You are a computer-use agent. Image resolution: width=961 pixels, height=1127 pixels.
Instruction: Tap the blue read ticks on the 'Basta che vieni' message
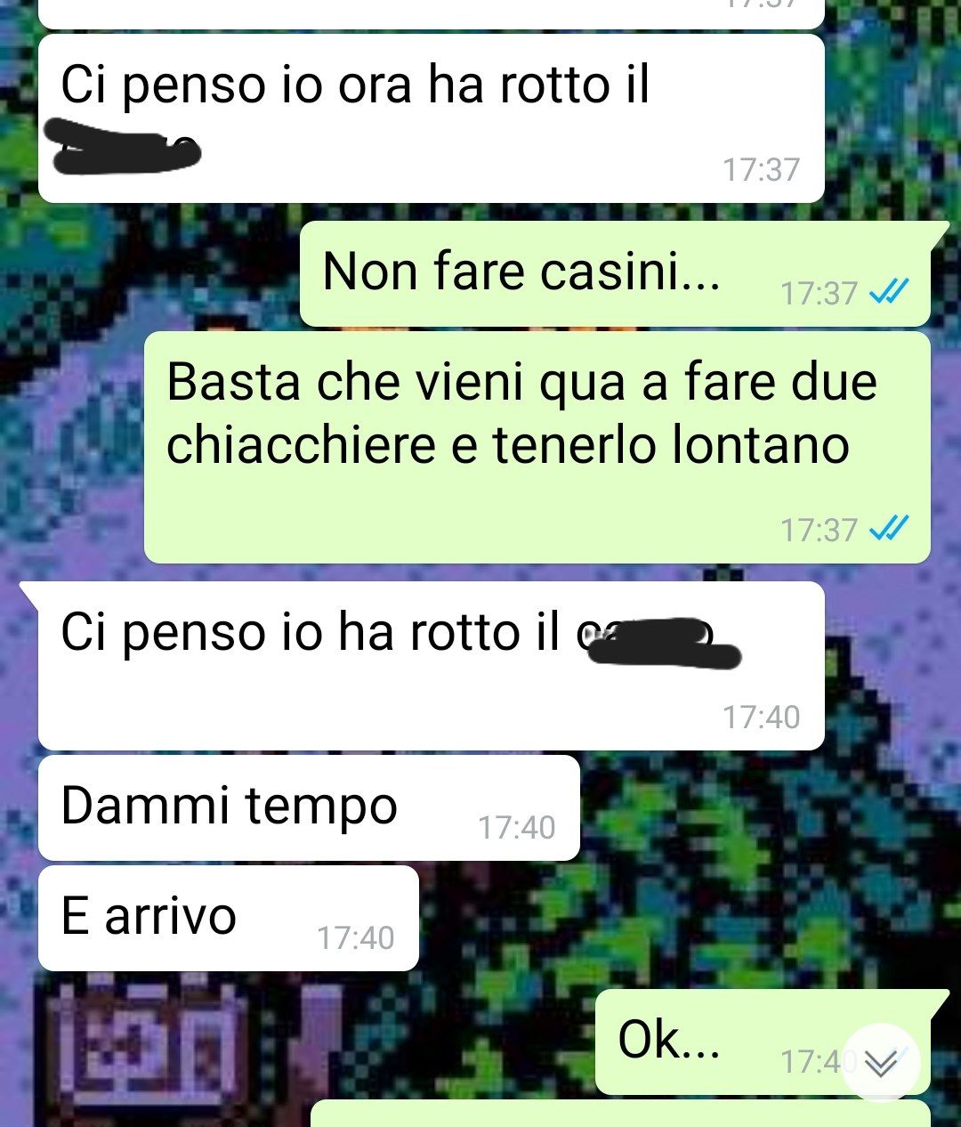tap(888, 529)
